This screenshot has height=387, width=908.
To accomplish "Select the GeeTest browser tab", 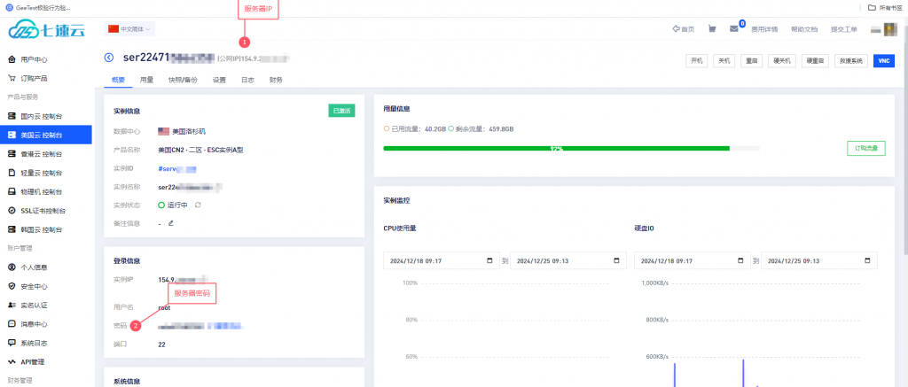I will pos(38,8).
